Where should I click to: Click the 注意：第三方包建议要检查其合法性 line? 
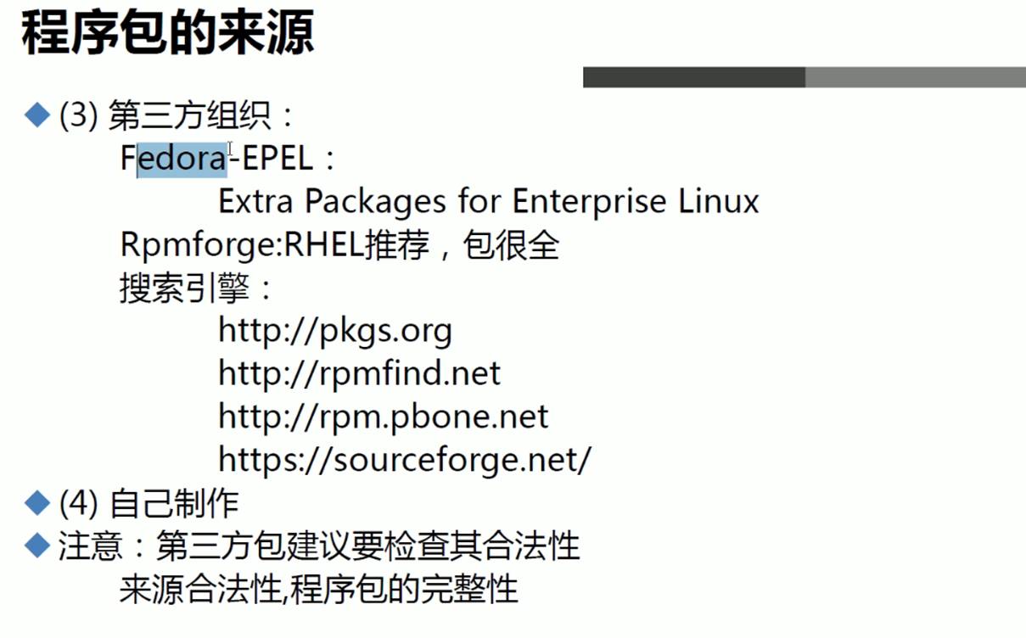click(x=318, y=546)
